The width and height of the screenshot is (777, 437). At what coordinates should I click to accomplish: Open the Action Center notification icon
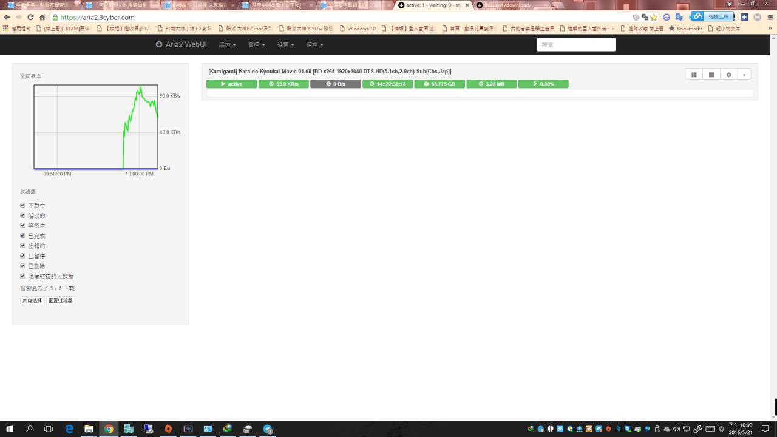(764, 429)
